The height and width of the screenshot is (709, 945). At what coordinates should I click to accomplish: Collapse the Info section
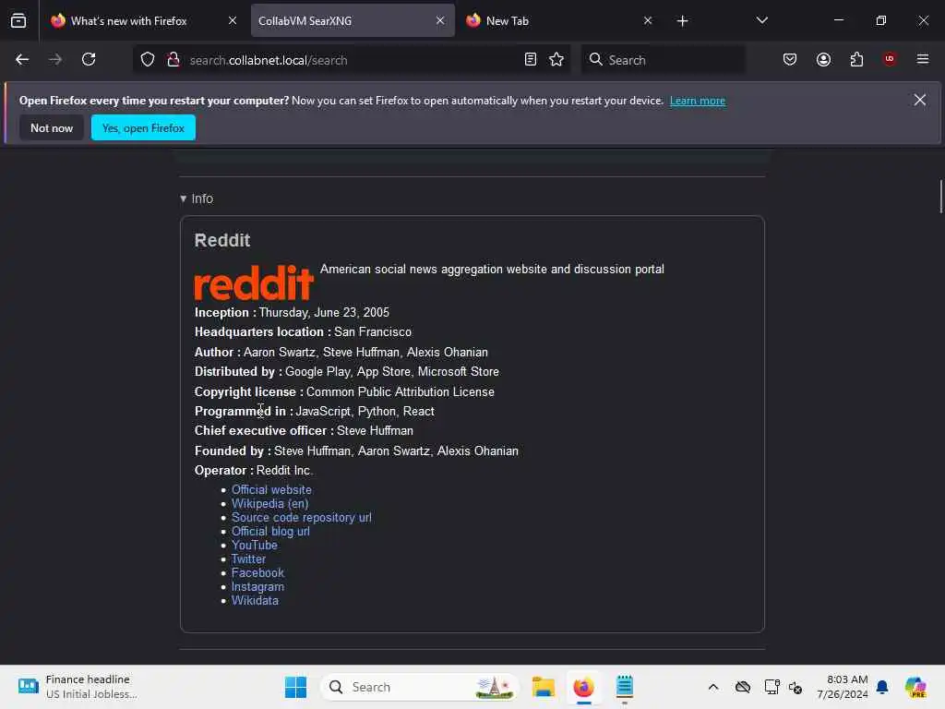[197, 198]
